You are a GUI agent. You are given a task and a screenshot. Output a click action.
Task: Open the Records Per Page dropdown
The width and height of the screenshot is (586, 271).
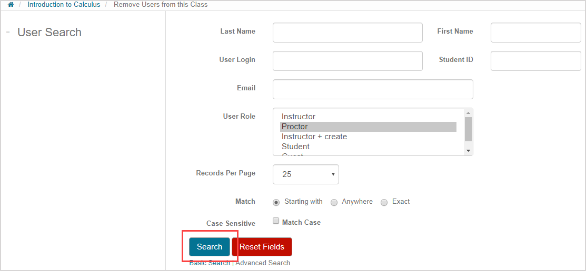(305, 174)
